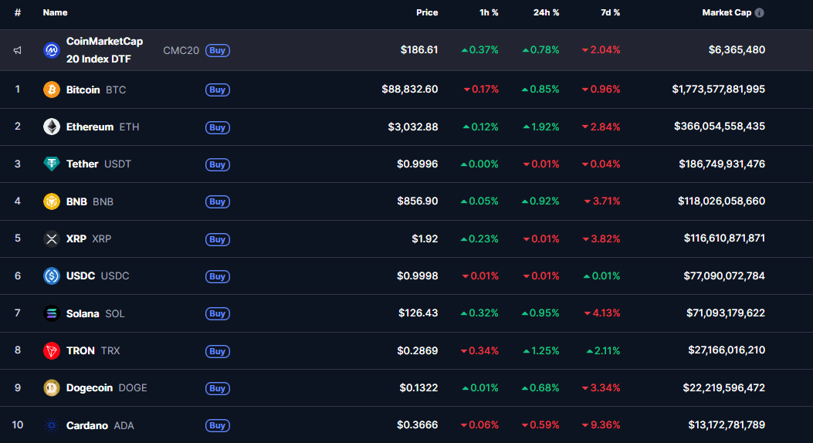The width and height of the screenshot is (813, 443).
Task: Click the XRP logo icon
Action: [x=52, y=238]
